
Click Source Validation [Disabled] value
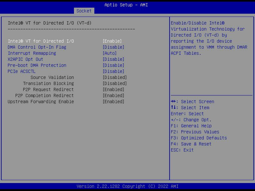[115, 77]
